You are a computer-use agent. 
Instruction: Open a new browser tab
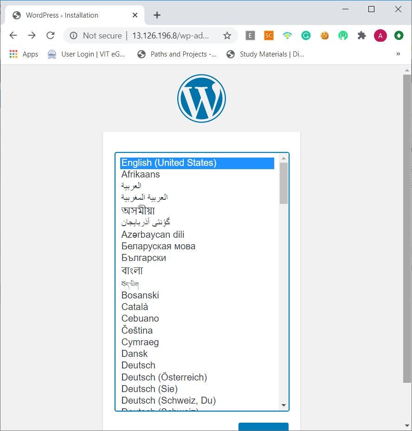coord(157,15)
